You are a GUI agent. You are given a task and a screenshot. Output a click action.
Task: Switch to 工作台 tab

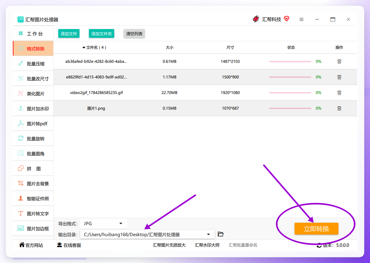pos(33,34)
